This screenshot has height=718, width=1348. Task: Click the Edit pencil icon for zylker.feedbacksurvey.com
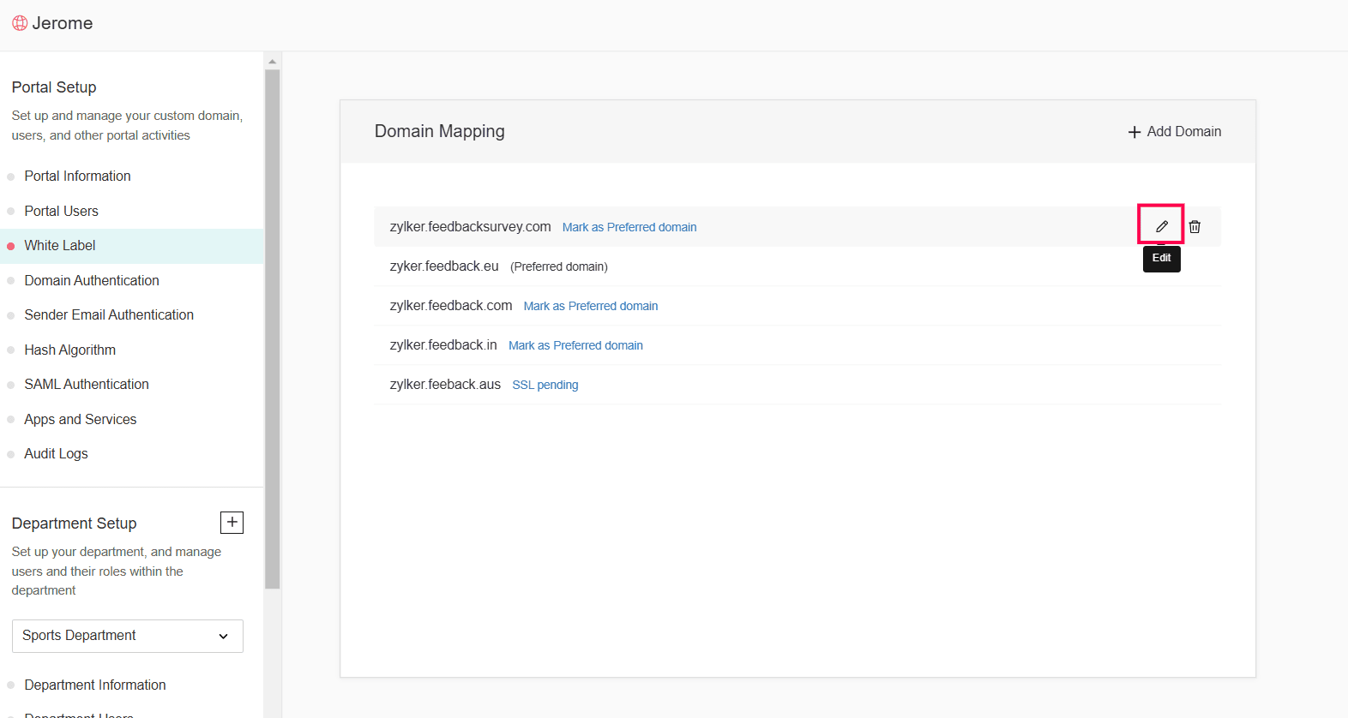(x=1161, y=226)
